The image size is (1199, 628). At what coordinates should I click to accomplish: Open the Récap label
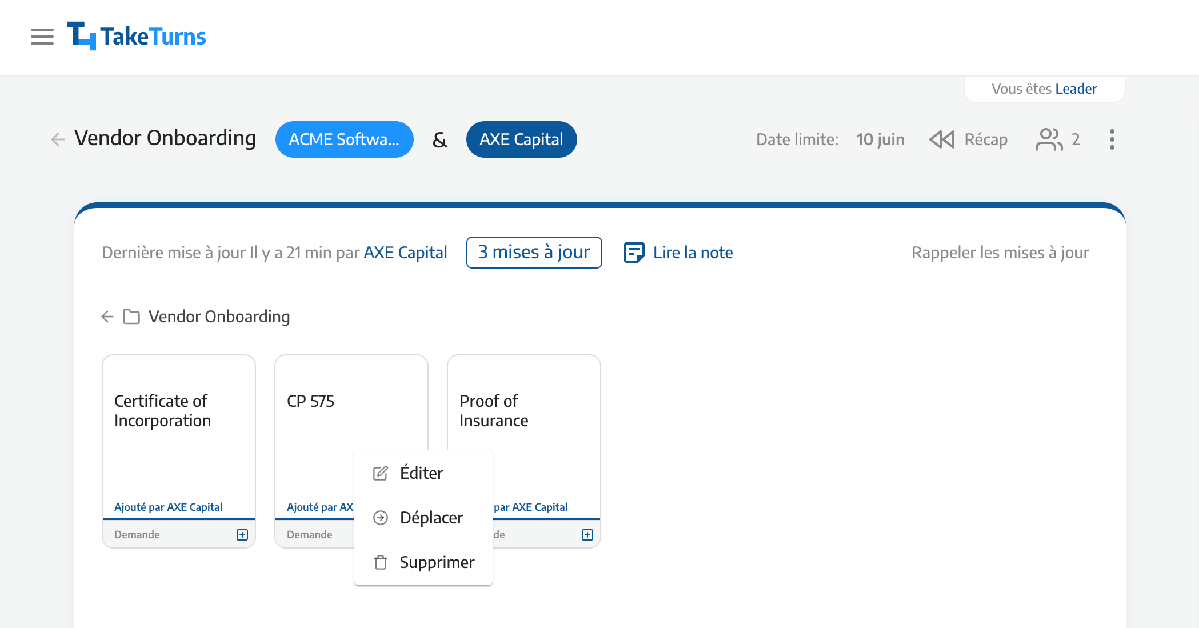986,139
